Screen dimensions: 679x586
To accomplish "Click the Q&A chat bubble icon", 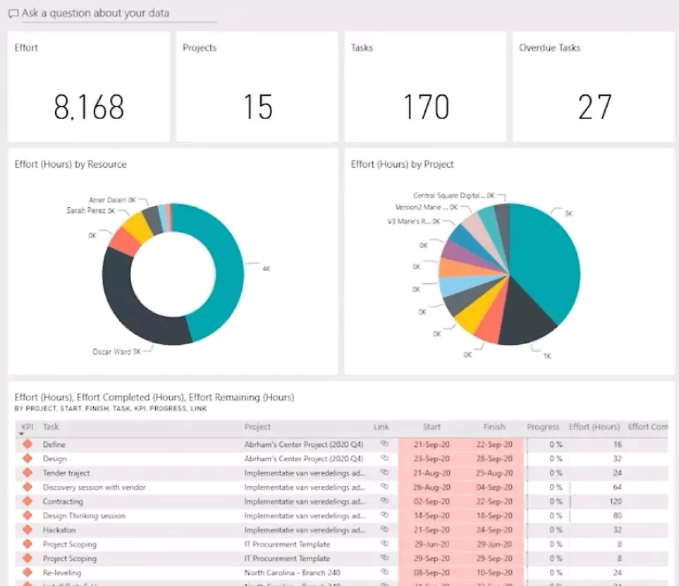I will [13, 13].
